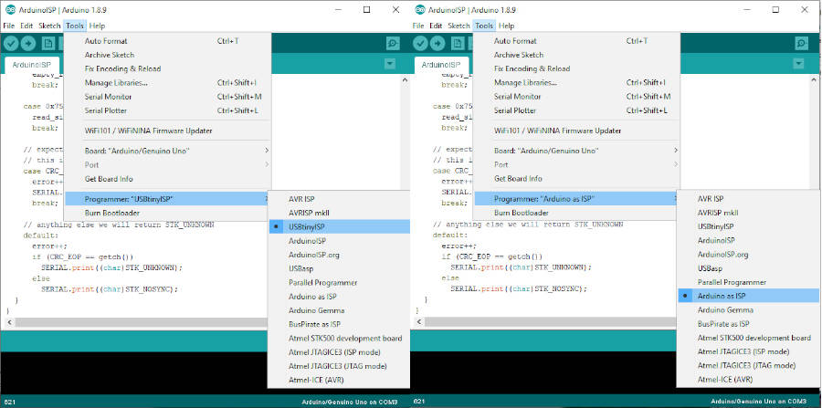
Task: Select ArduinoISP tab in left window
Action: click(32, 65)
